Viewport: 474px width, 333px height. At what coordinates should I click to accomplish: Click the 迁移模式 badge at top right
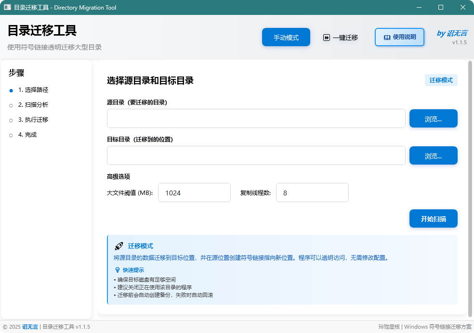tap(441, 80)
